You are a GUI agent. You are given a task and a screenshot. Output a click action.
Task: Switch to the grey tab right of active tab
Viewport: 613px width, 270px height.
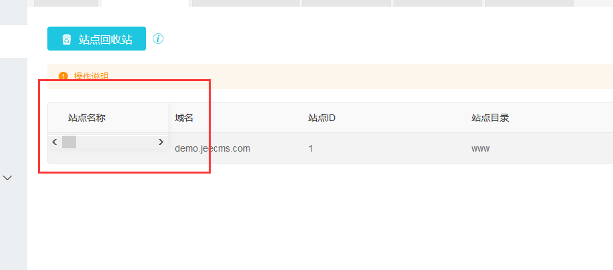click(245, 3)
